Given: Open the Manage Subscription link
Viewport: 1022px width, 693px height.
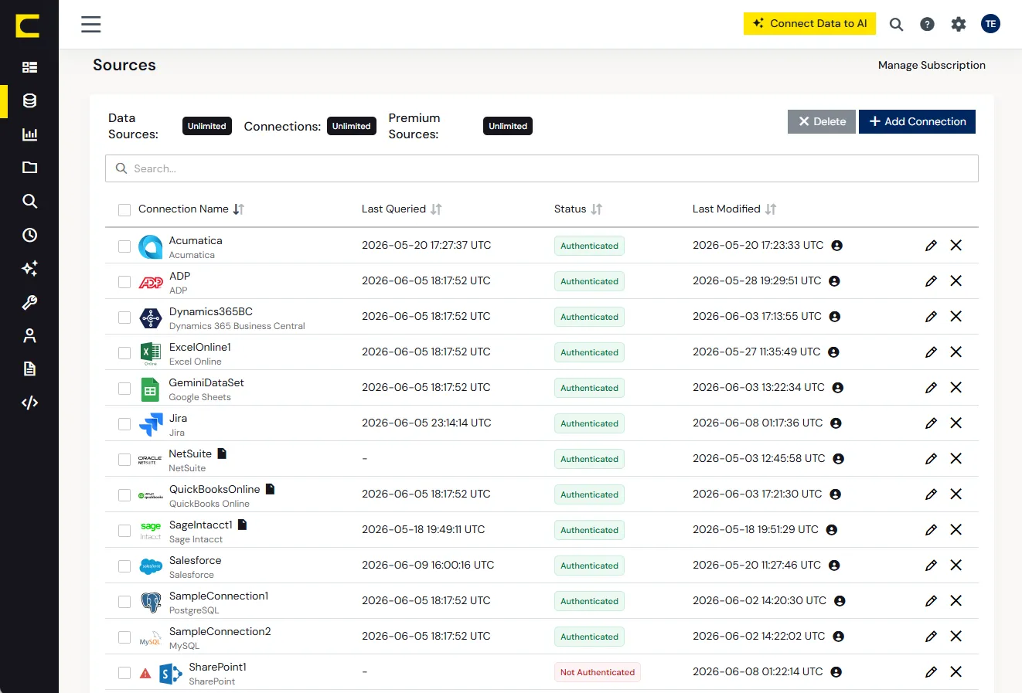Looking at the screenshot, I should 932,65.
